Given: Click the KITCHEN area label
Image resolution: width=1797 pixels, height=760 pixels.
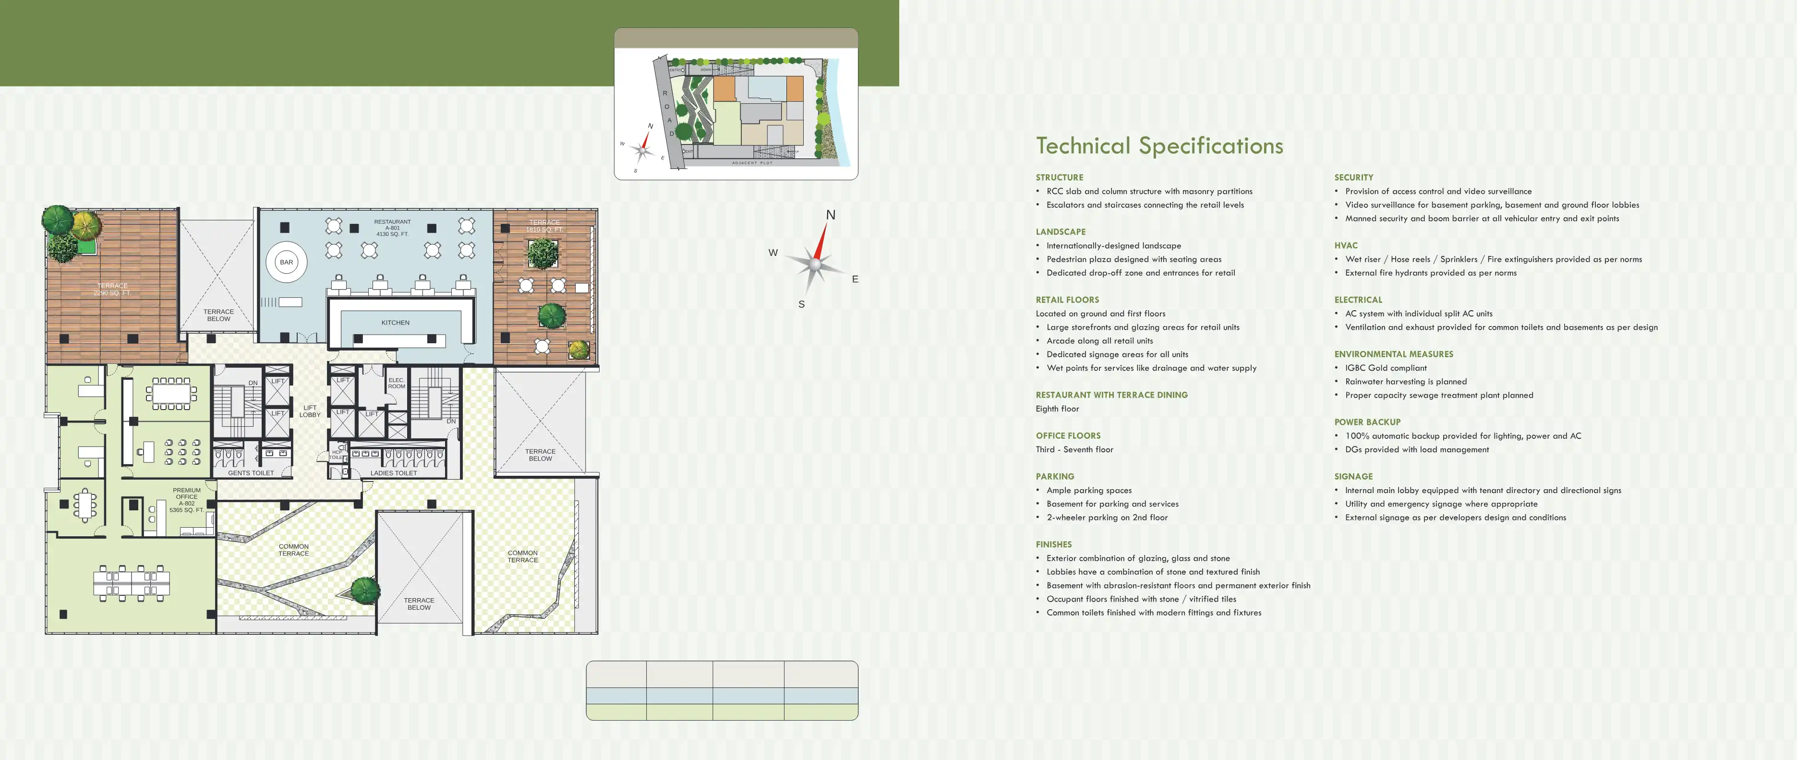Looking at the screenshot, I should [395, 323].
